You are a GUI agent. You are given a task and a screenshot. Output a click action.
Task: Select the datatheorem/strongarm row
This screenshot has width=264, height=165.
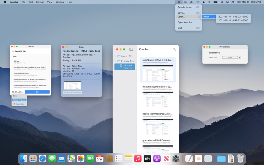click(x=31, y=86)
